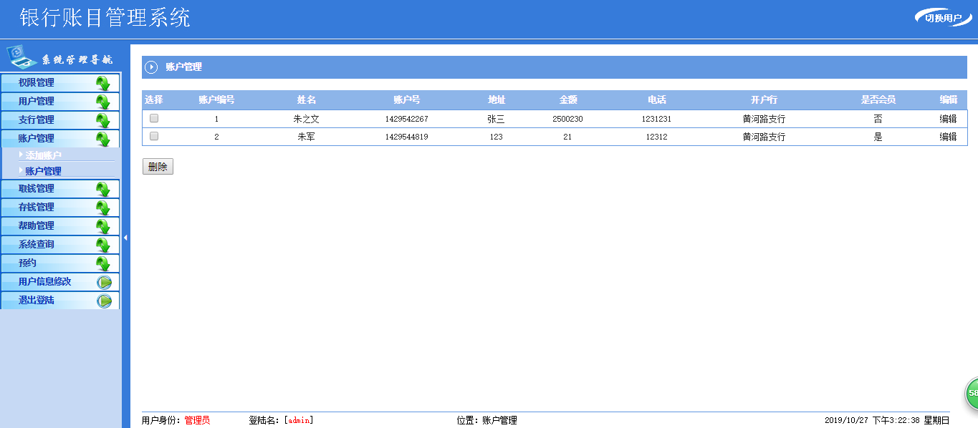Screen dimensions: 978x428
Task: Click the computer icon in 系统管理导航 header
Action: (21, 56)
